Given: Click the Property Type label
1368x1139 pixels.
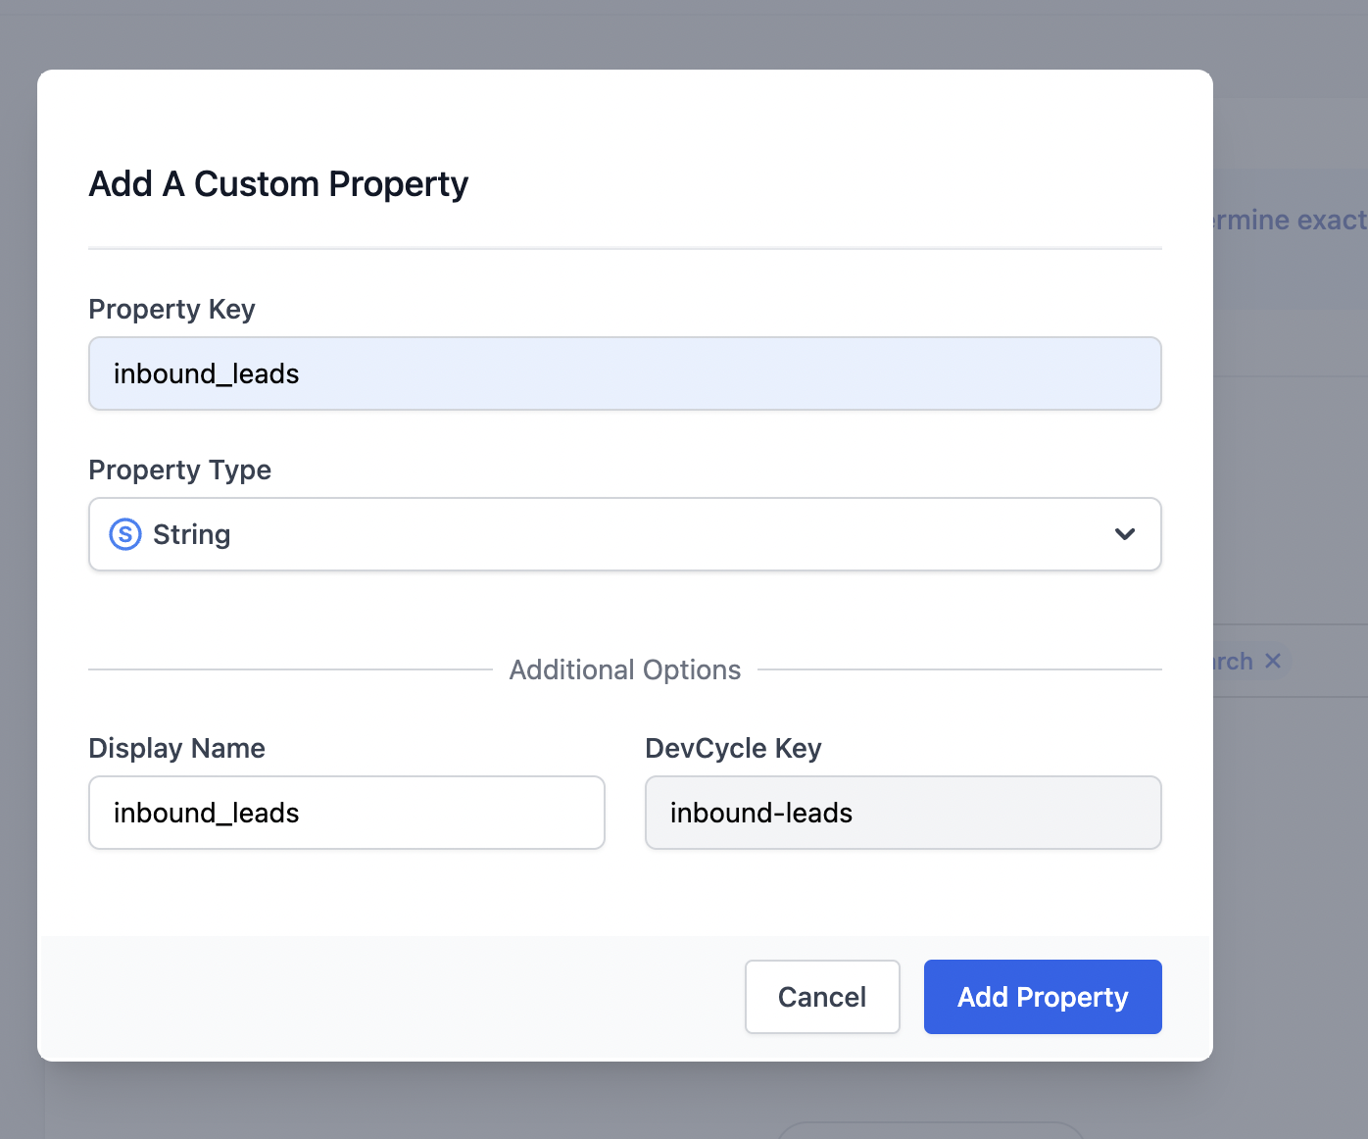Looking at the screenshot, I should (179, 470).
